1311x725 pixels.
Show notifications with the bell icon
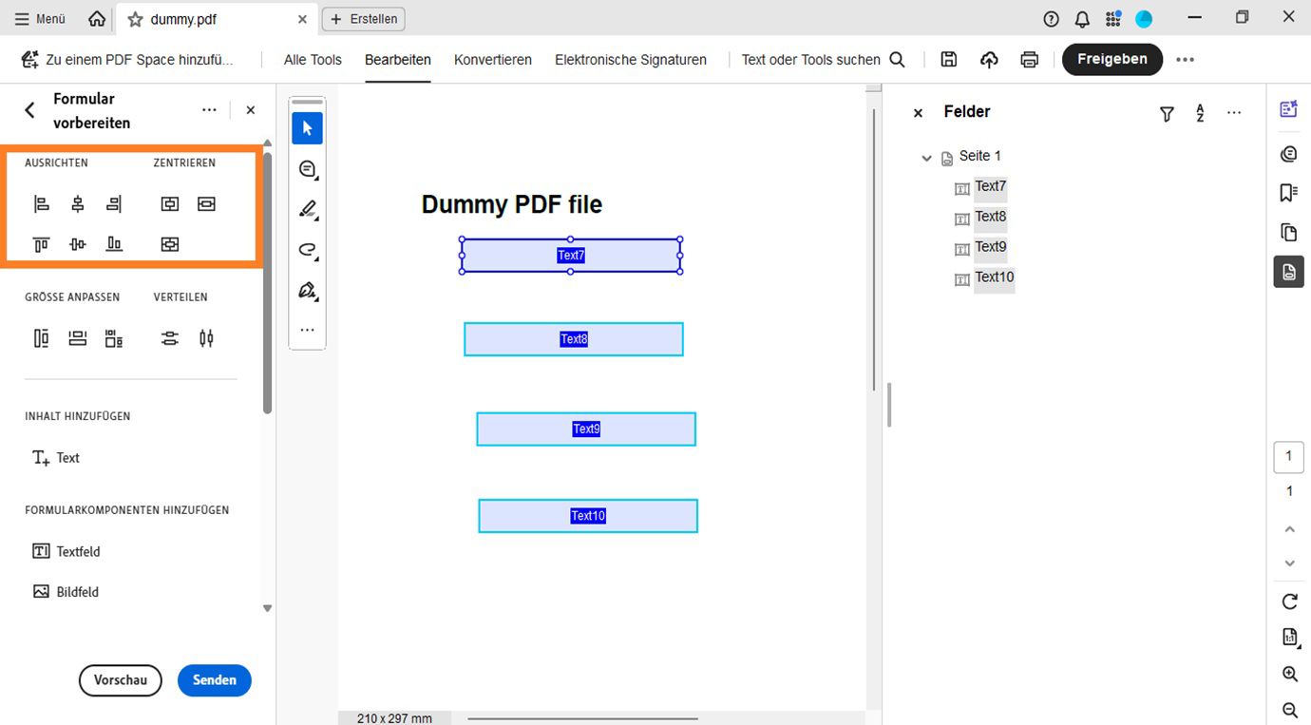1082,19
